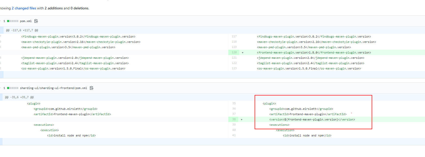Select added line number 38

click(x=234, y=119)
